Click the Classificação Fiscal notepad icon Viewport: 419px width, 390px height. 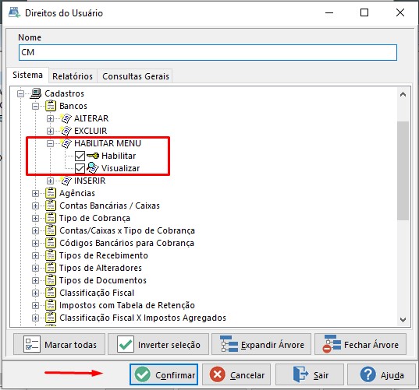click(x=51, y=293)
